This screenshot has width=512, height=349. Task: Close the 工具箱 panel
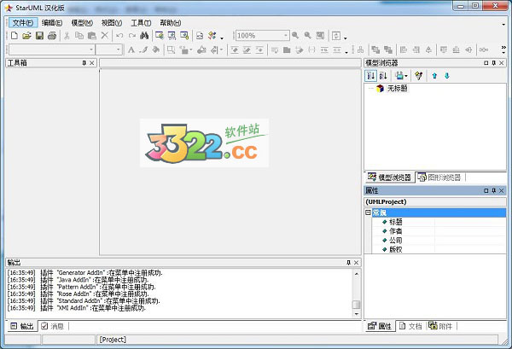pyautogui.click(x=92, y=63)
